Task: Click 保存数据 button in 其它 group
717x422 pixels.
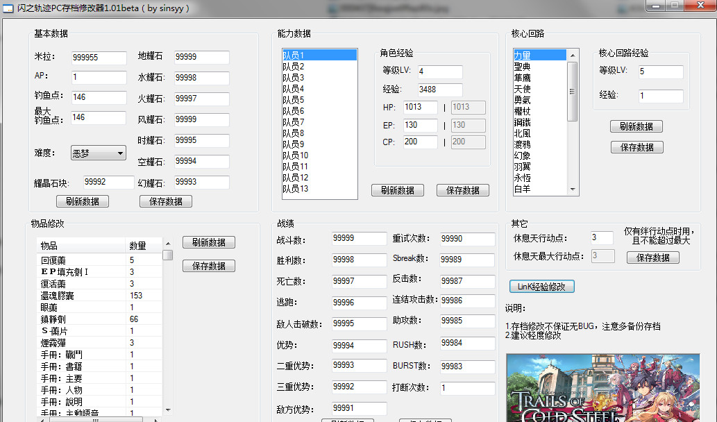Action: [x=653, y=258]
